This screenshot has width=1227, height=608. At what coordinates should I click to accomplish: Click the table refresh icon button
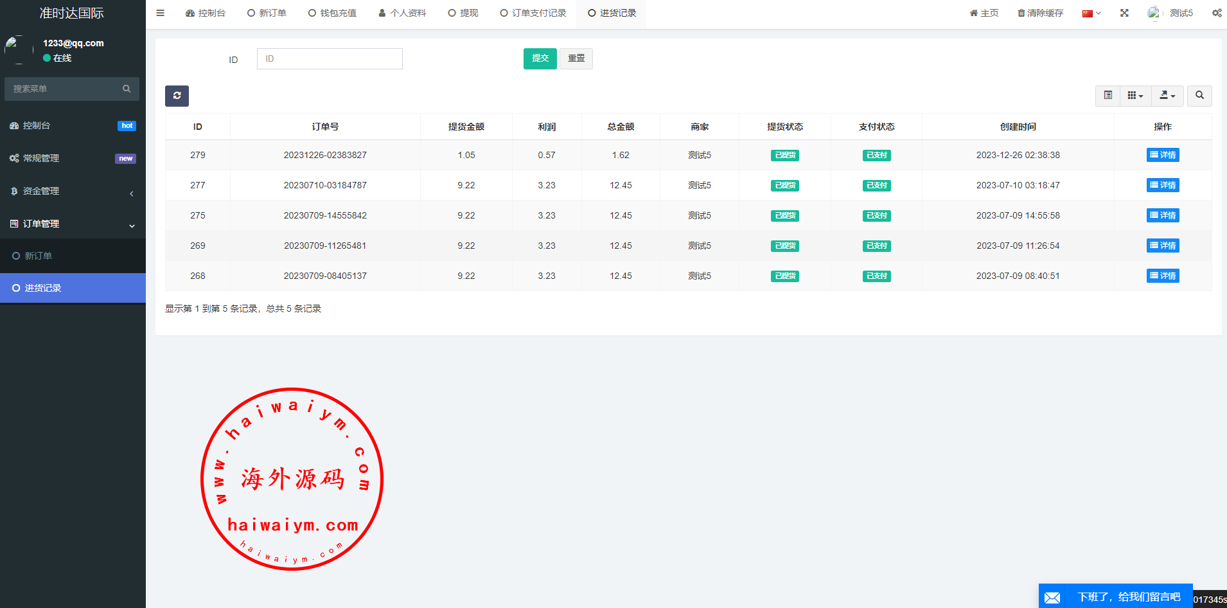coord(177,96)
